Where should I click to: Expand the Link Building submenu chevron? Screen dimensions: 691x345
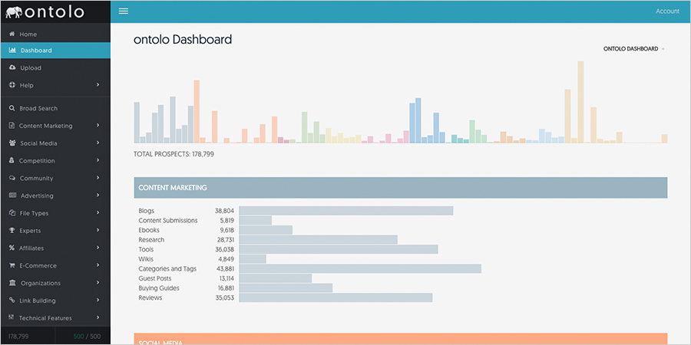98,301
